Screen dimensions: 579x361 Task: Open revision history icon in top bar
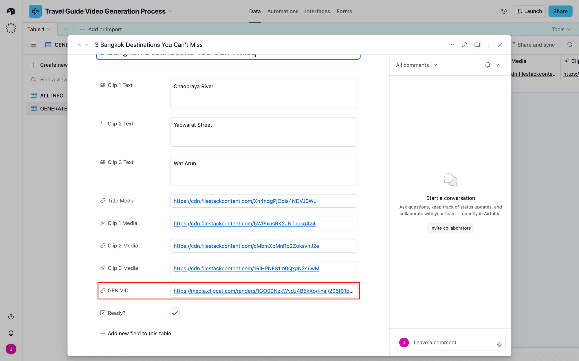pyautogui.click(x=504, y=11)
